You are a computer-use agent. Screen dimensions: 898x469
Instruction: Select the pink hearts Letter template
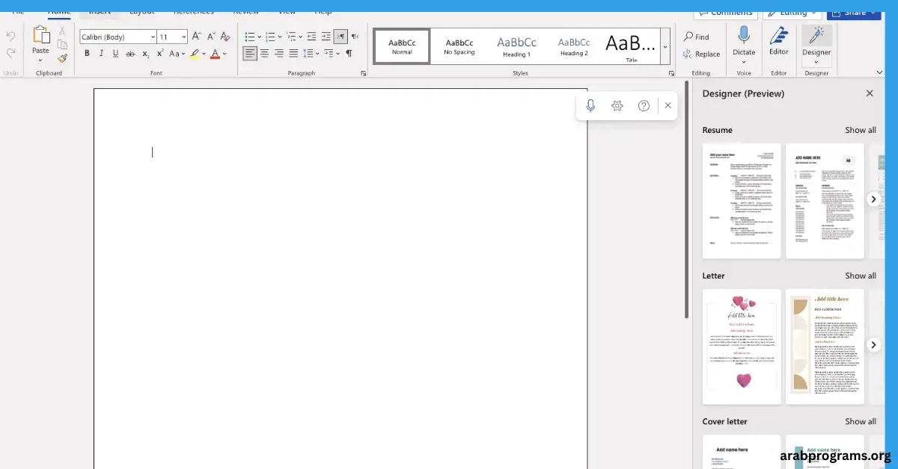point(742,347)
